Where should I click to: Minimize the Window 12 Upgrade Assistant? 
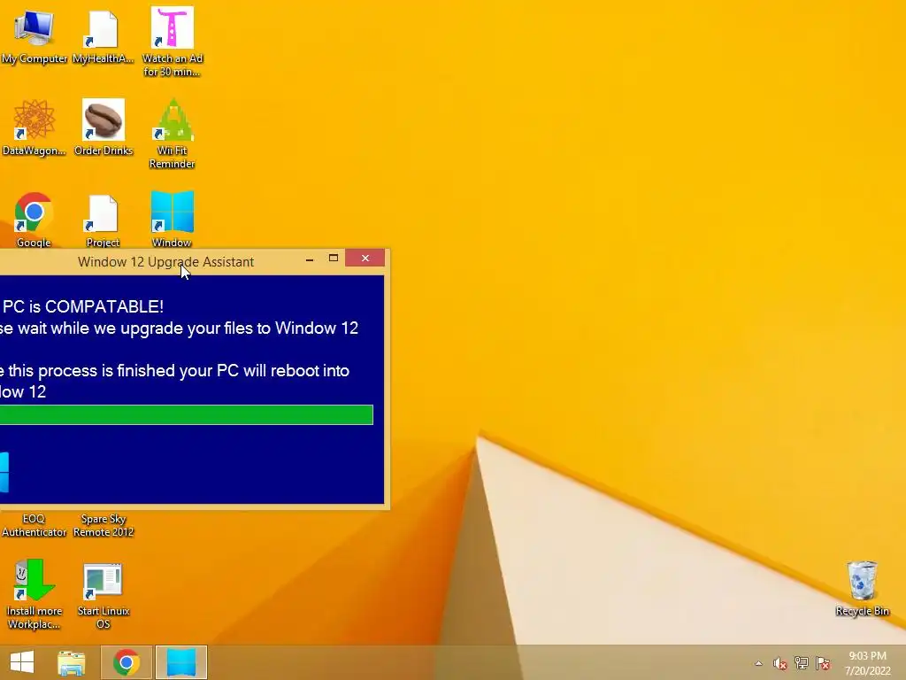pyautogui.click(x=310, y=259)
